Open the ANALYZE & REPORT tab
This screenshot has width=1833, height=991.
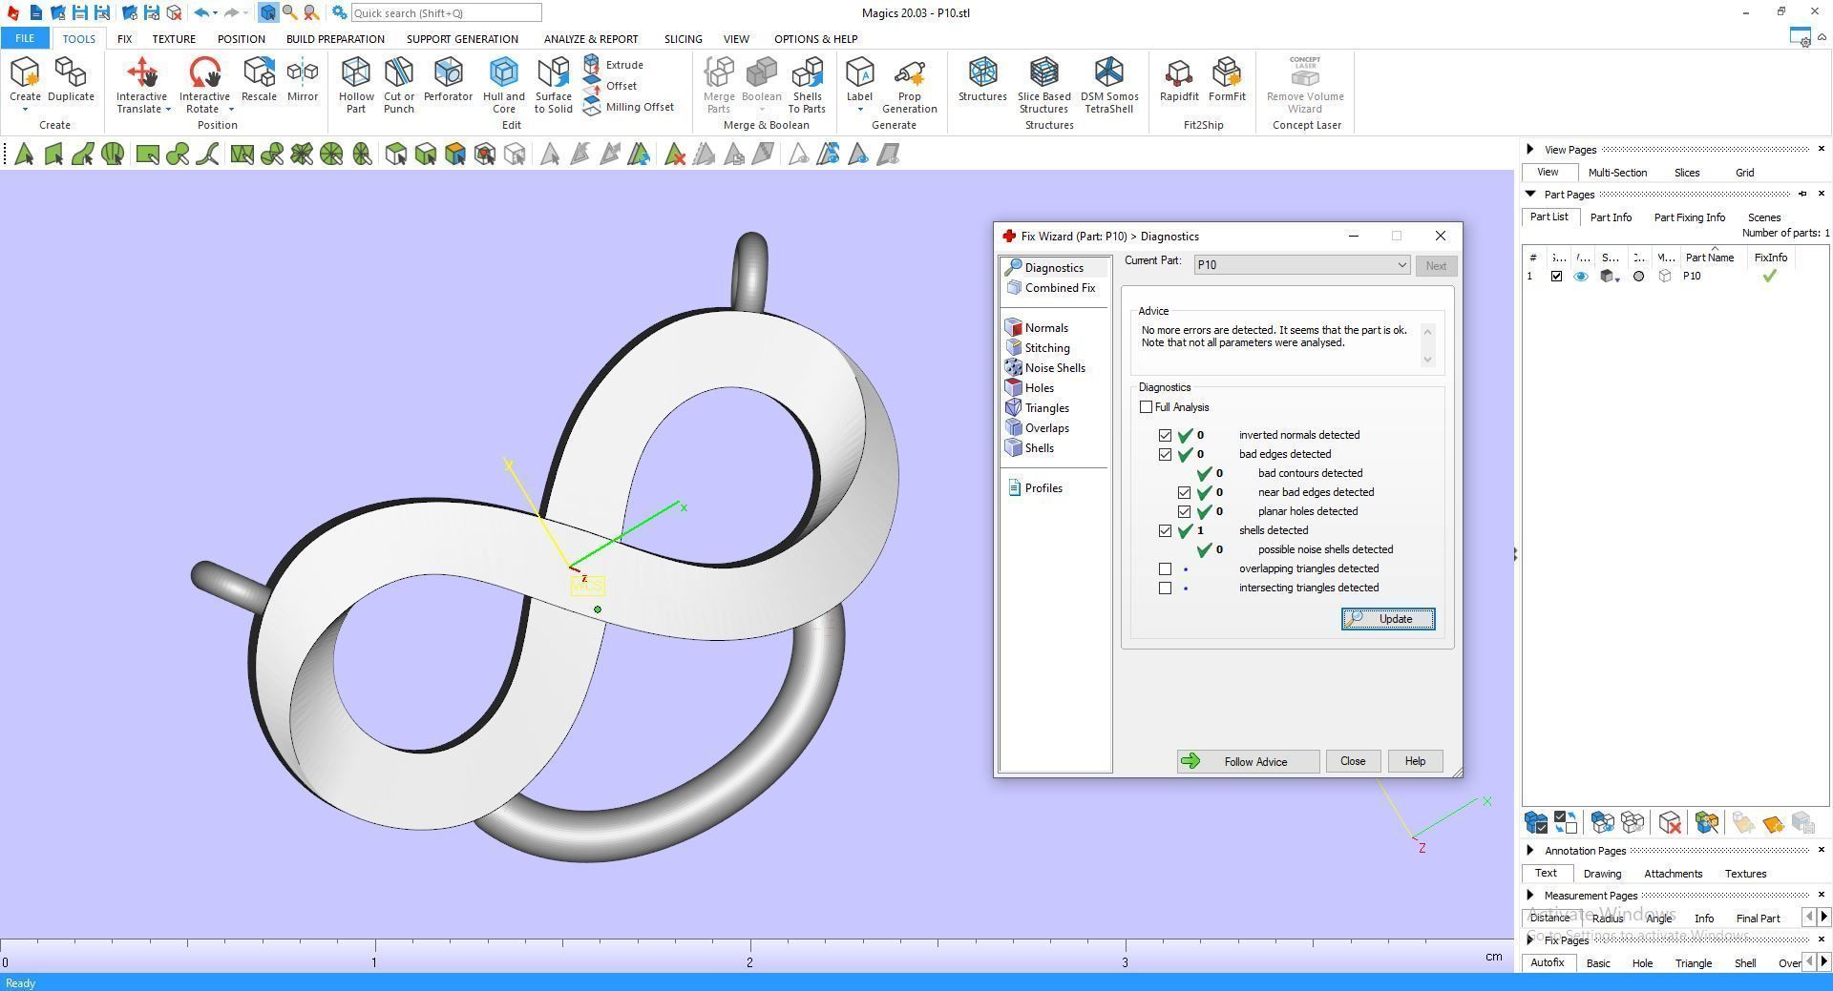tap(591, 39)
